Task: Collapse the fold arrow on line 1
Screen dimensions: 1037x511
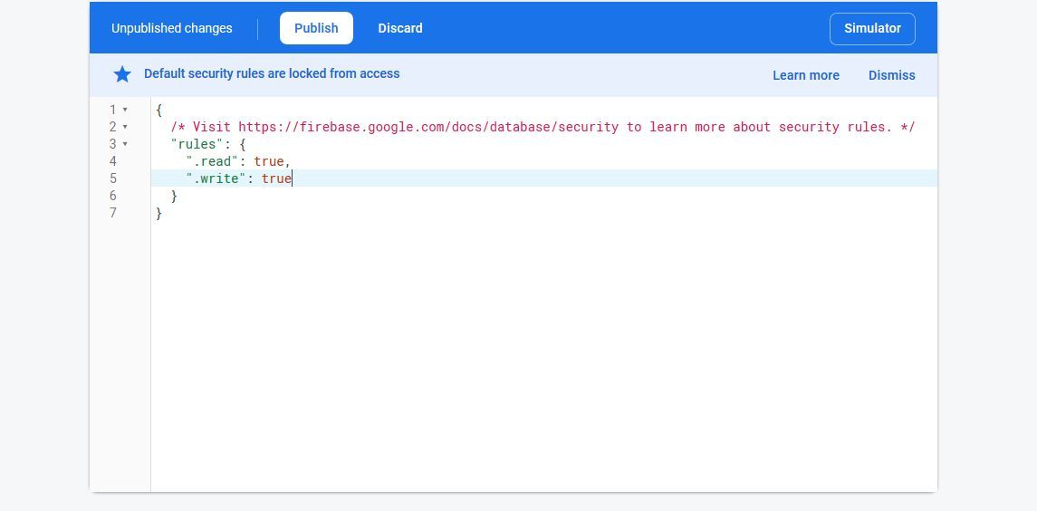Action: pos(125,110)
